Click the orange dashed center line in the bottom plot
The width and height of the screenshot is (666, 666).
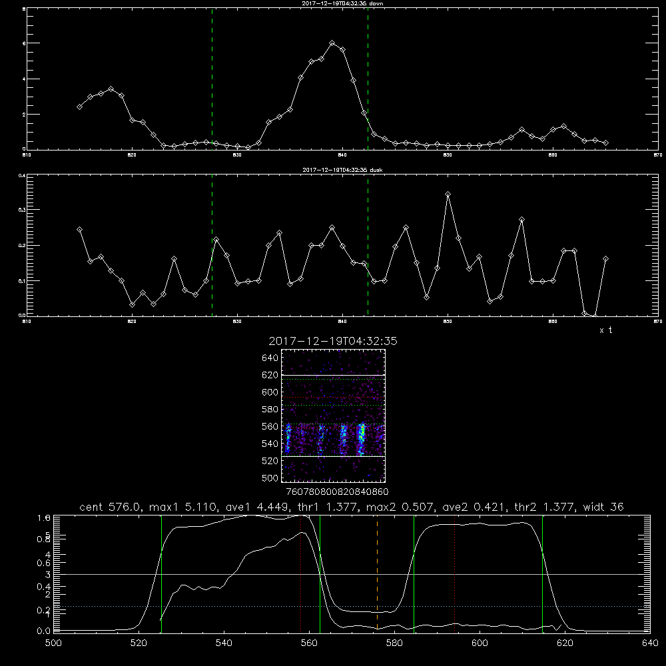[x=377, y=573]
